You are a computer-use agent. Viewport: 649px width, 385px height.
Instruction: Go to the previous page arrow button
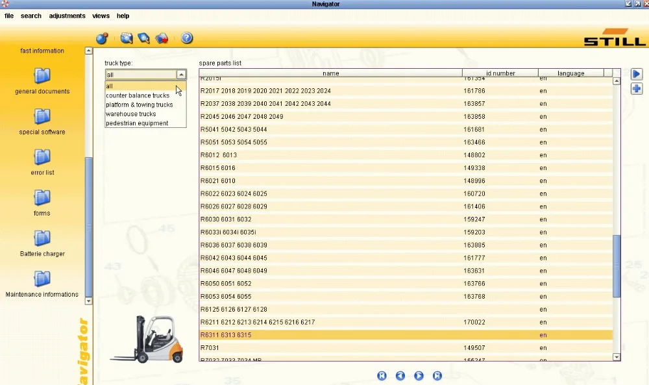tap(400, 375)
